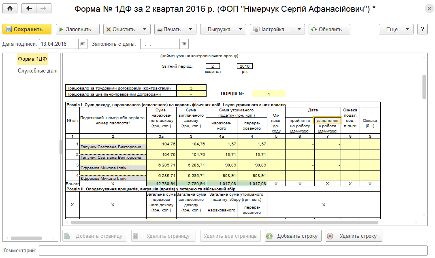The height and width of the screenshot is (258, 435).
Task: Navigate back with the left arrow
Action: 29,9
